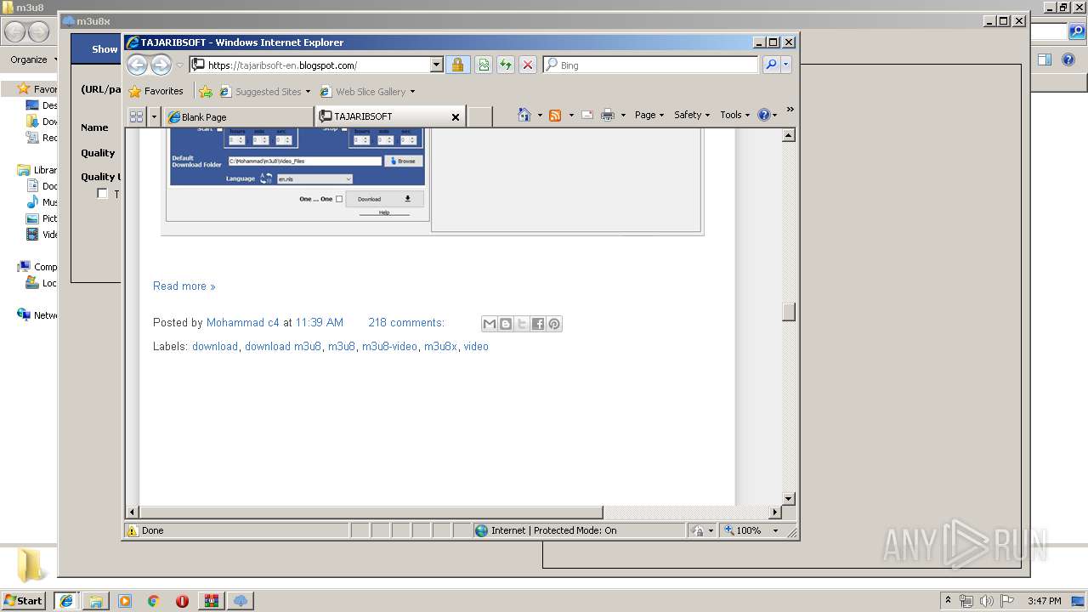Viewport: 1088px width, 612px height.
Task: Open recent pages dropdown arrow
Action: coord(179,65)
